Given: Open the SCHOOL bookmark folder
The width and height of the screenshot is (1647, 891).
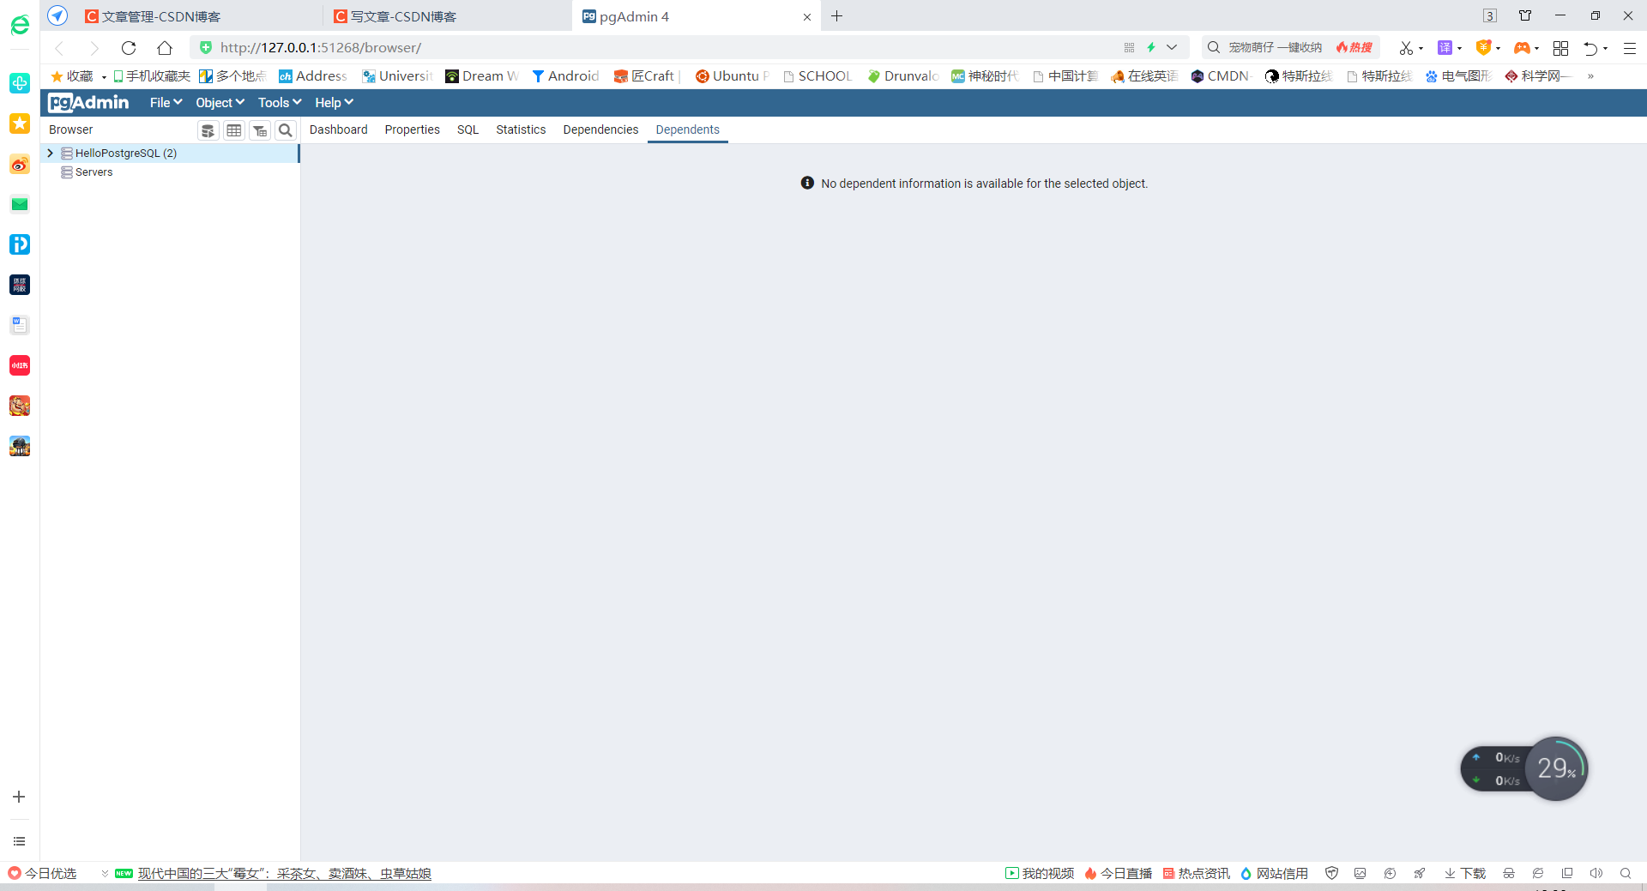Looking at the screenshot, I should 817,76.
